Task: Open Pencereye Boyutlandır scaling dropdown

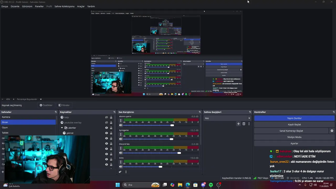Action: coord(29,99)
